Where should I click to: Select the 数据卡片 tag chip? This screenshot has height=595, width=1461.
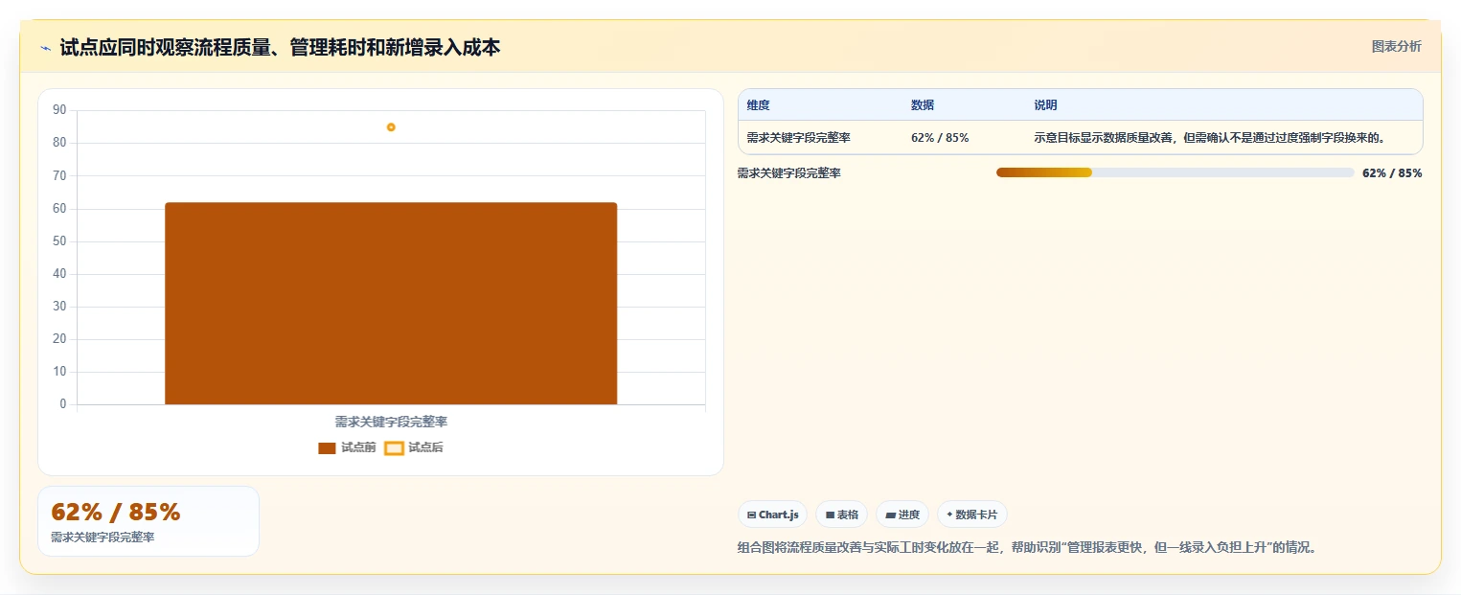pyautogui.click(x=972, y=515)
